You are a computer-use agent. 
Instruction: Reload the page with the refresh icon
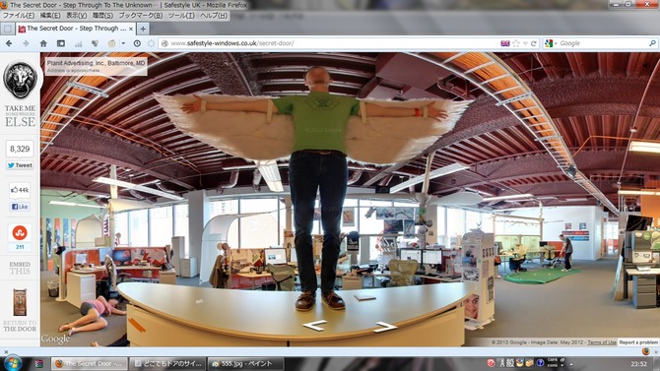(x=533, y=43)
